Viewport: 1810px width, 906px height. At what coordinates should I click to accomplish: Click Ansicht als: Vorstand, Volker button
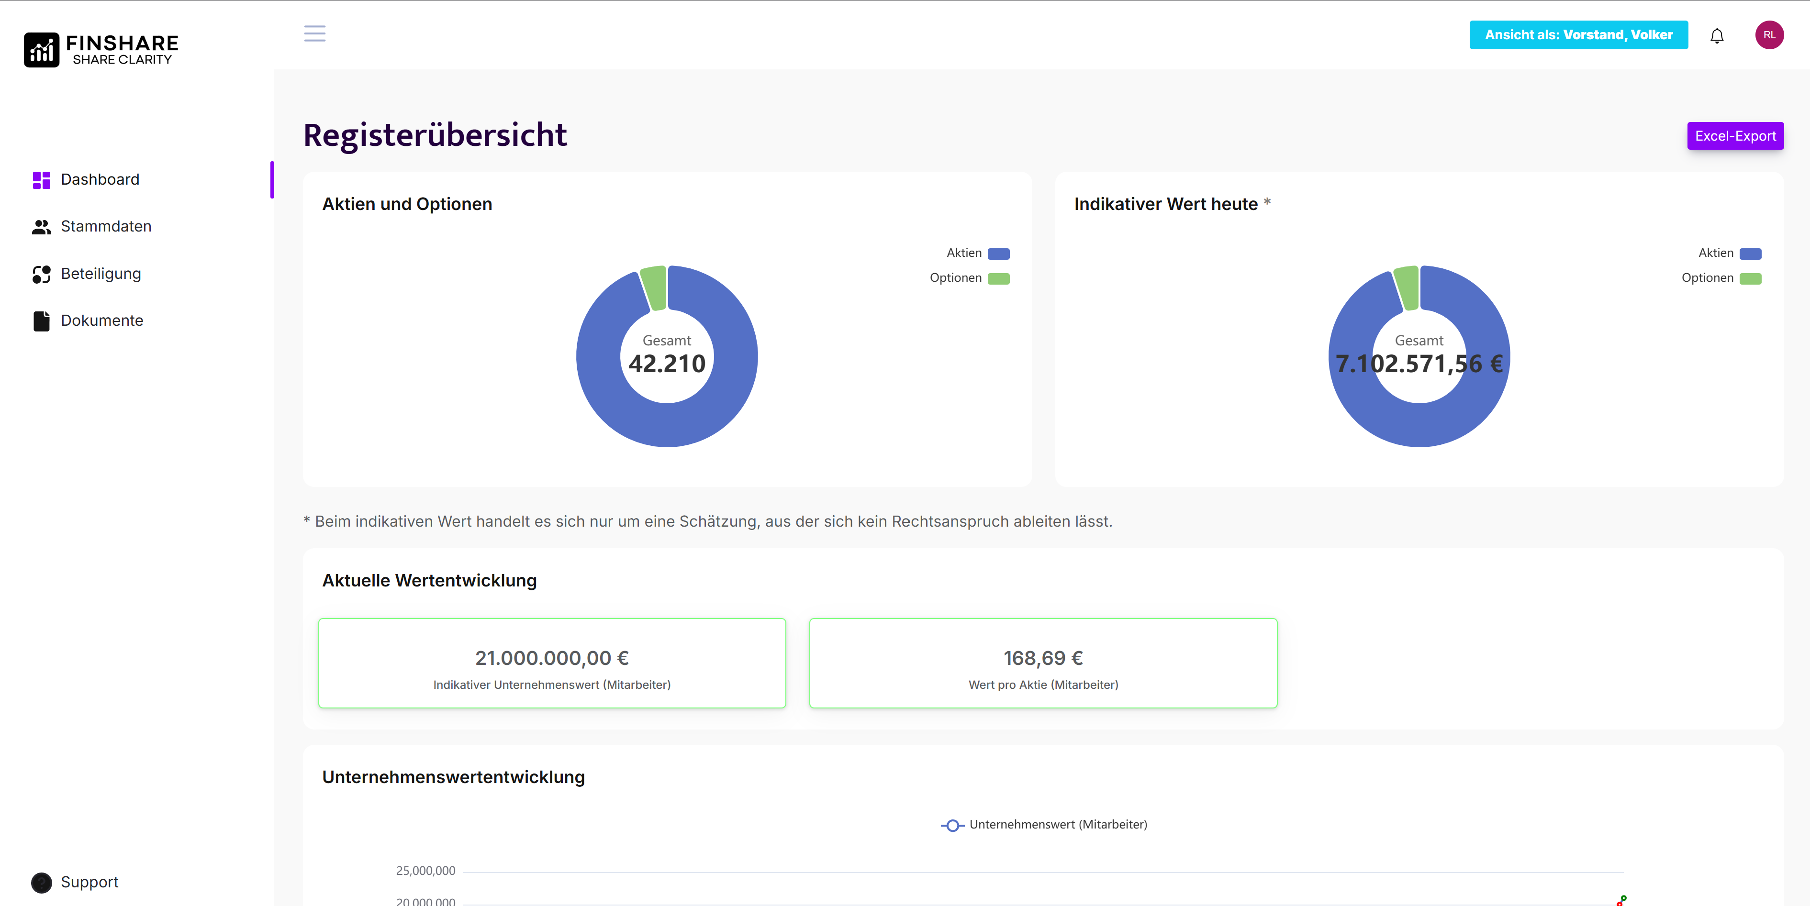(x=1578, y=35)
